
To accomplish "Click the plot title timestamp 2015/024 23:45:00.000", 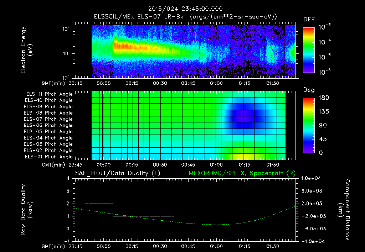I will 185,9.
